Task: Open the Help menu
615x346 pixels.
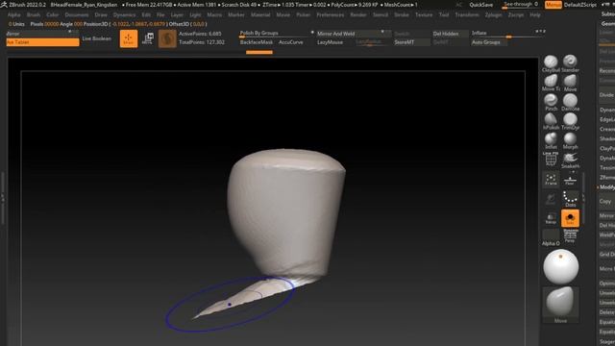Action: tap(535, 15)
